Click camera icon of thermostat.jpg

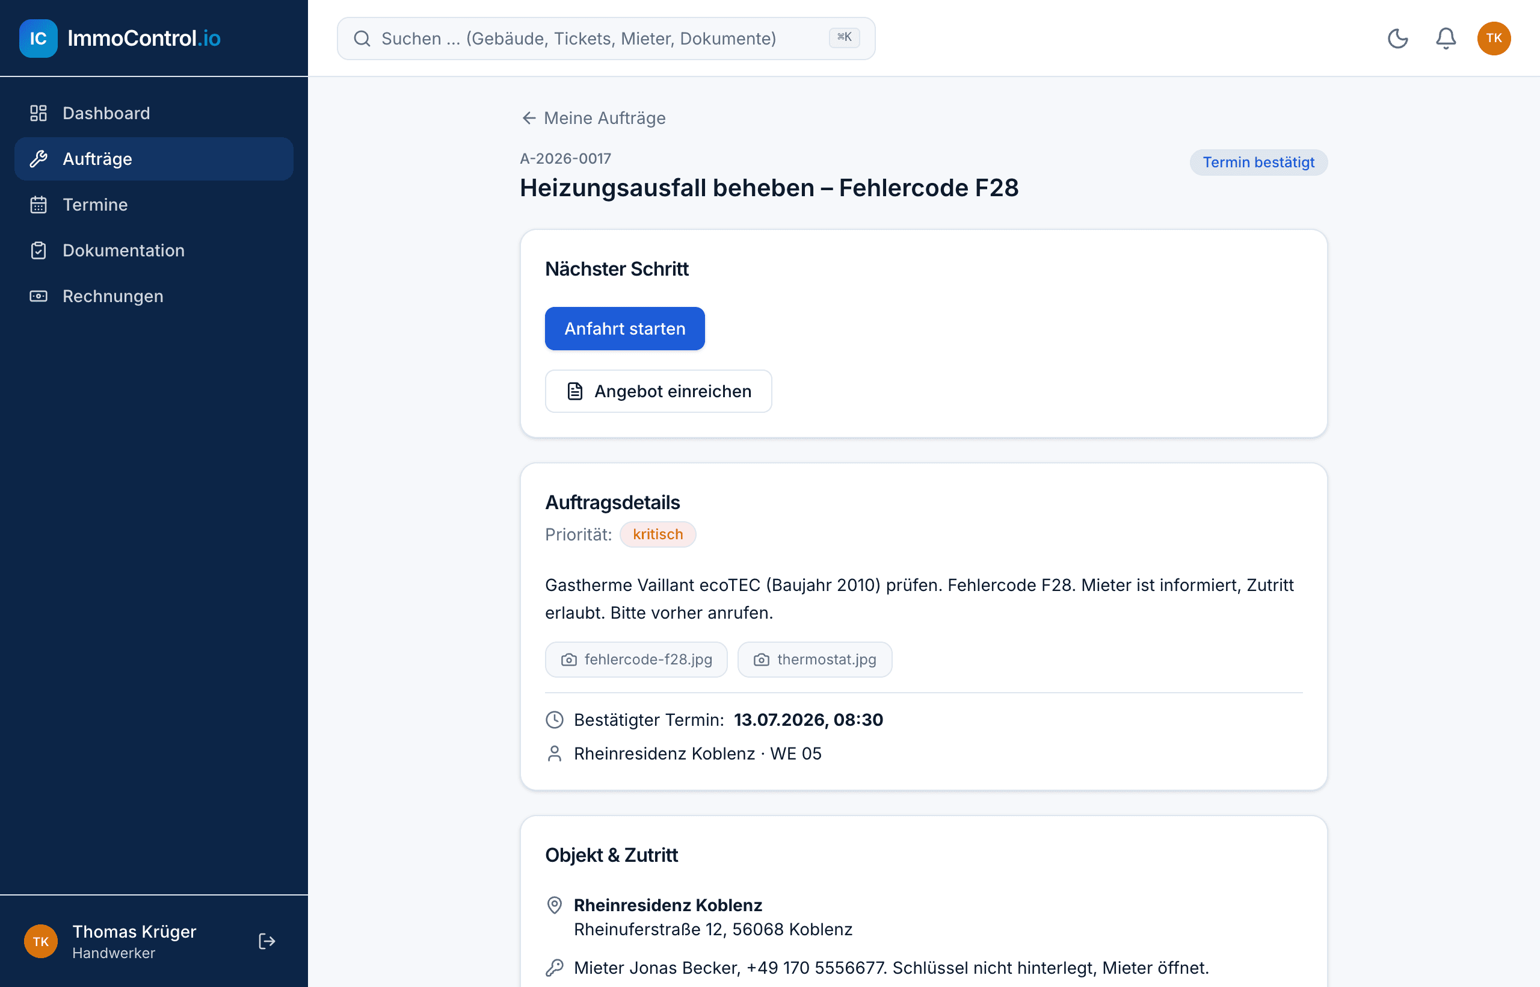(x=761, y=660)
